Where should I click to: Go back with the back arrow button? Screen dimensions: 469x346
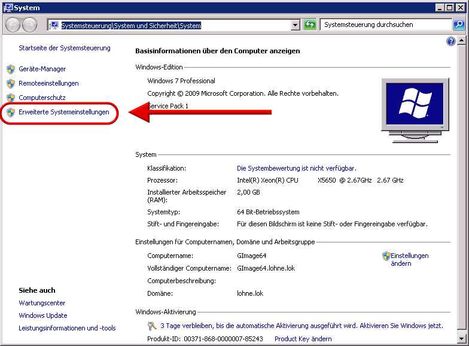coord(13,25)
